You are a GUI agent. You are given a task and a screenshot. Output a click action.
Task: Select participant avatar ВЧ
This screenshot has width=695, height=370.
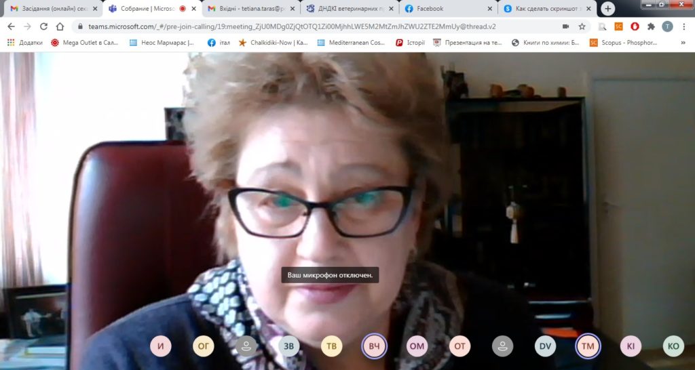[375, 346]
